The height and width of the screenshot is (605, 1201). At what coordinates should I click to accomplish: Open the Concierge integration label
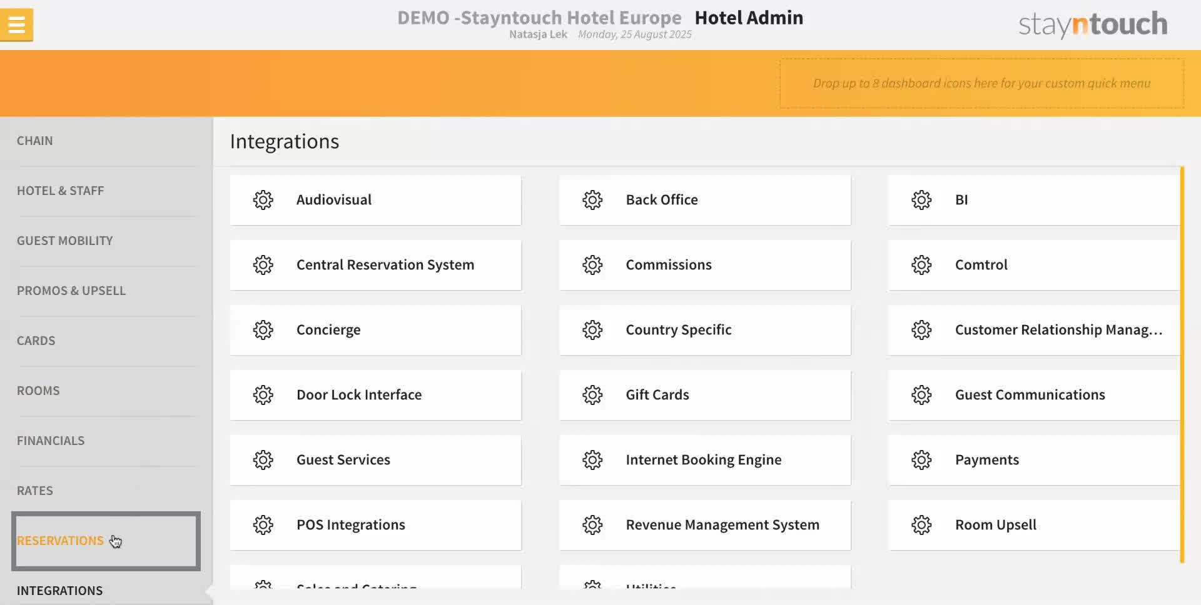tap(328, 330)
